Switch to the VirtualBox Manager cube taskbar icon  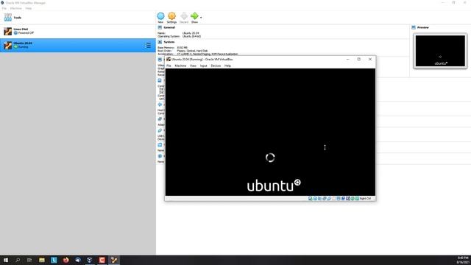90,260
